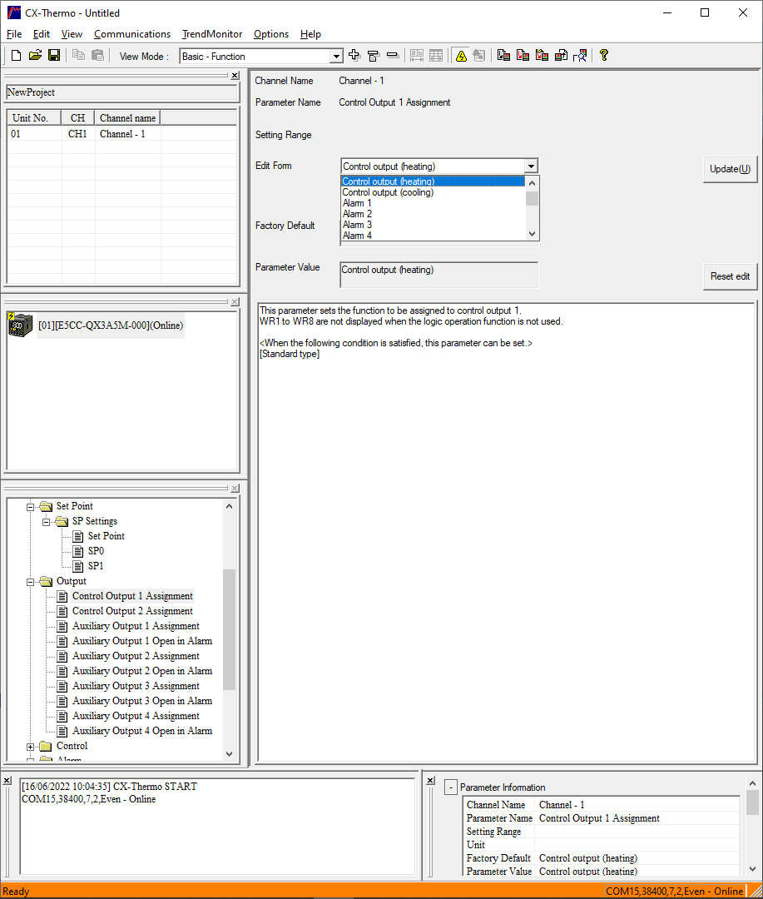
Task: Select Control Output 2 Assignment in tree
Action: [132, 611]
